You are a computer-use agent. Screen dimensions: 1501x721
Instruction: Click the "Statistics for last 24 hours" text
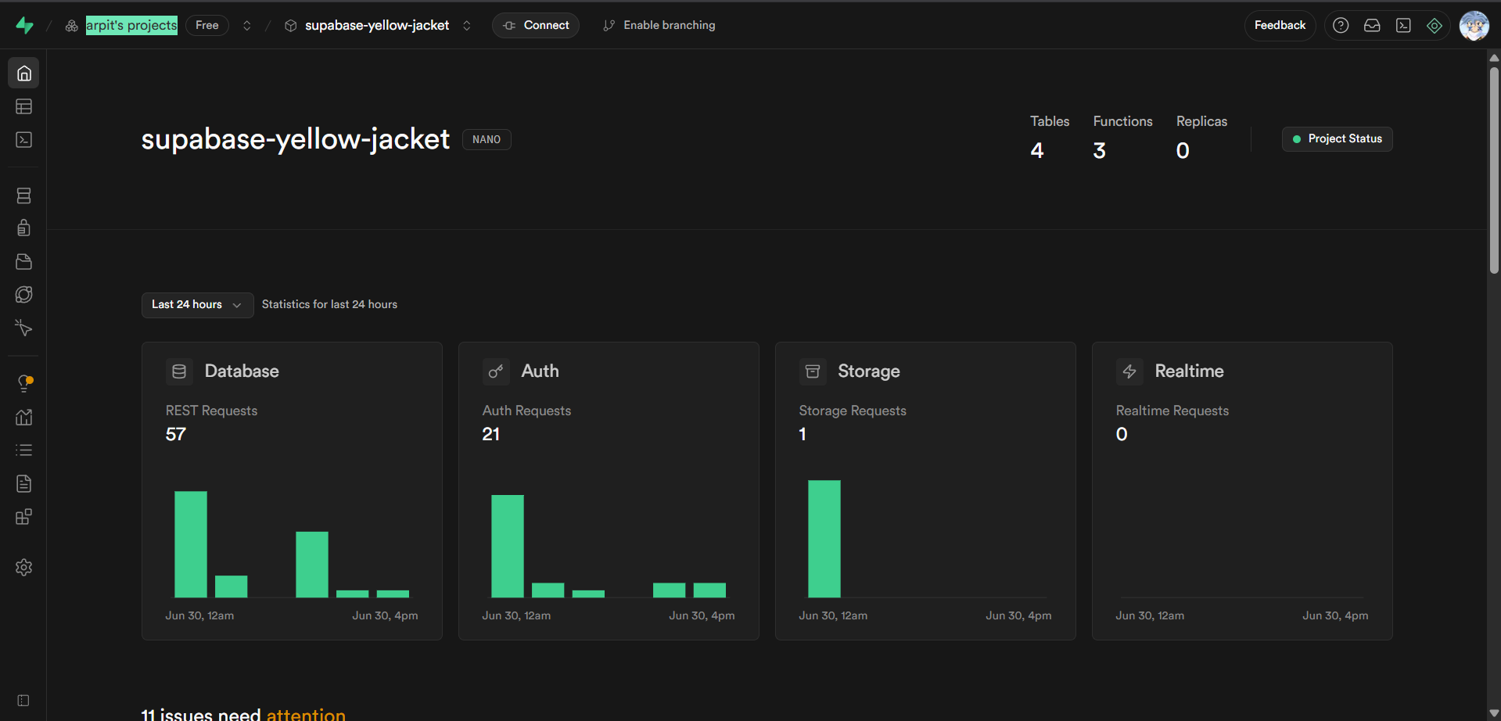tap(329, 305)
